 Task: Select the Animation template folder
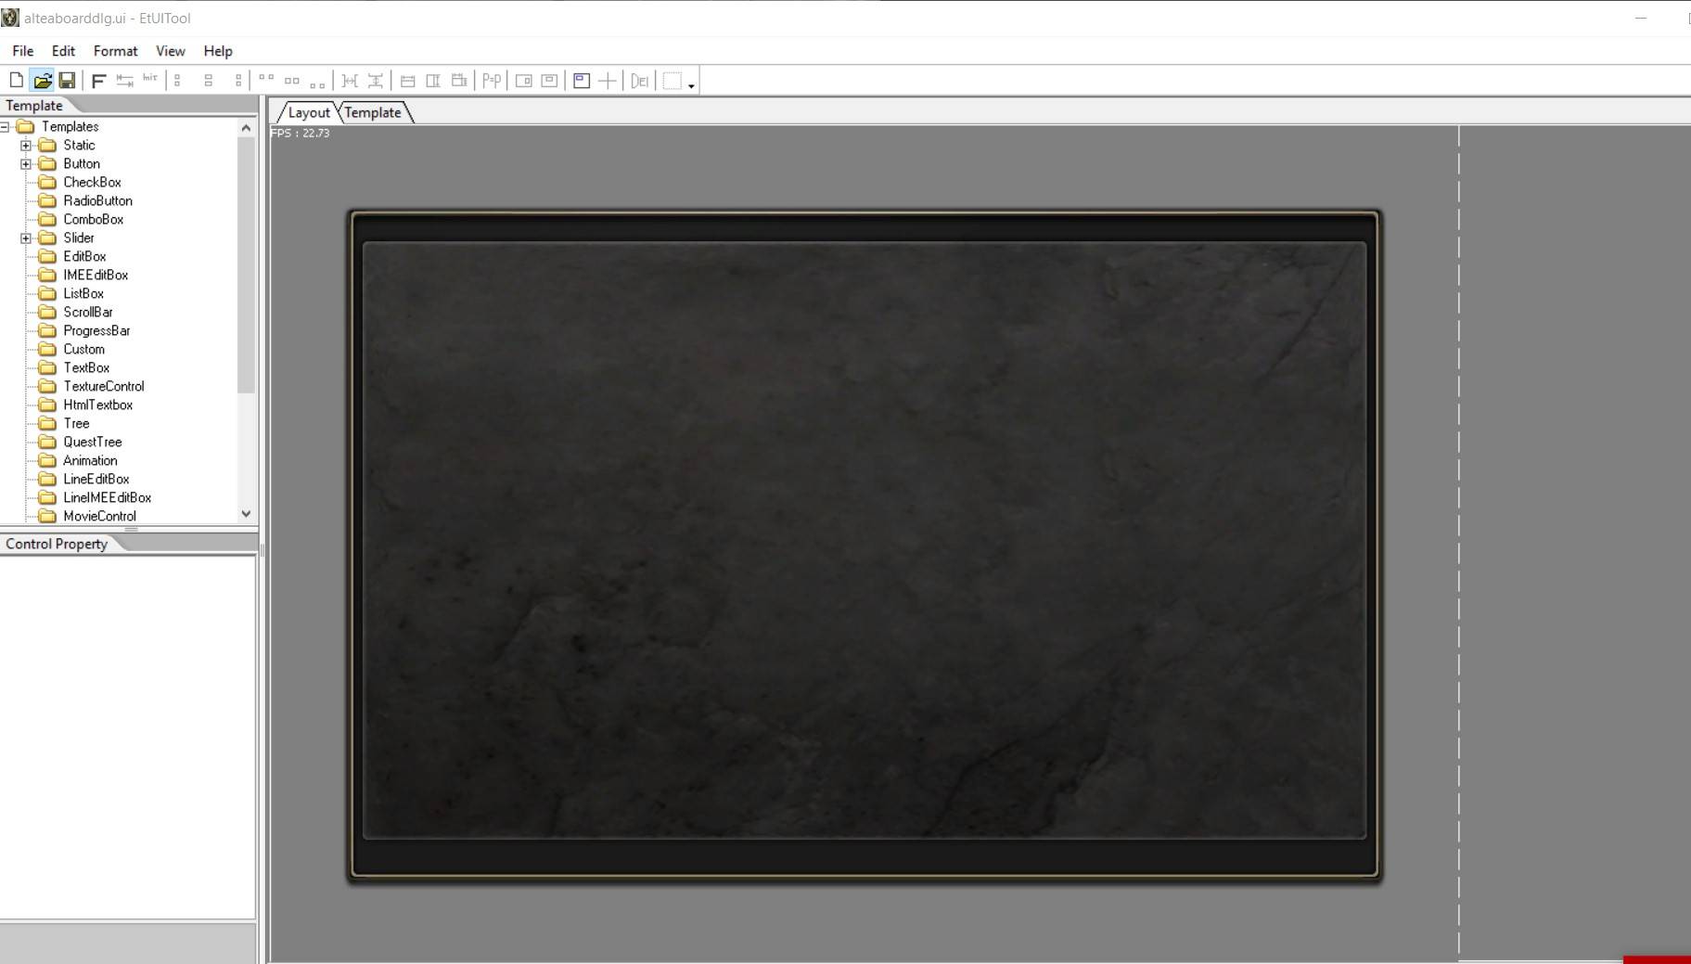[90, 460]
